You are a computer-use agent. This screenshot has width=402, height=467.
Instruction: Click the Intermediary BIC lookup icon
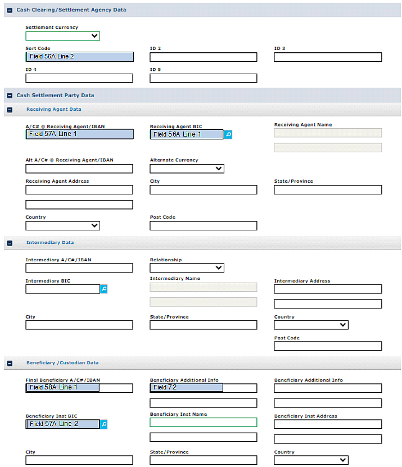[103, 289]
